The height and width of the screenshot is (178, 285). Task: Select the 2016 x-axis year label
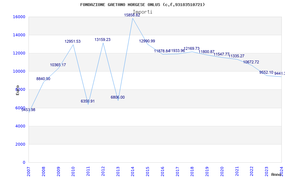162,171
